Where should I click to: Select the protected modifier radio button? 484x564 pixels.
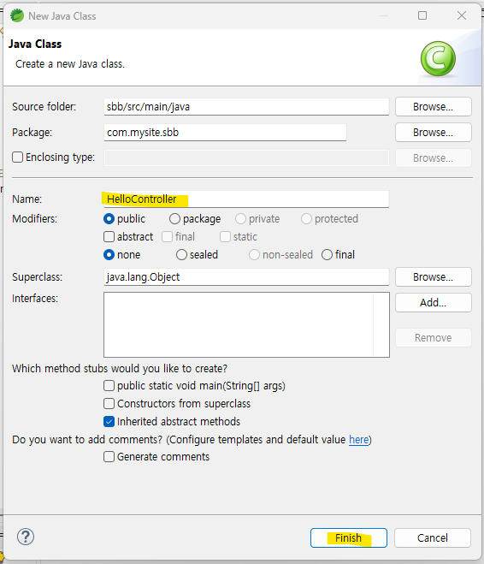[x=306, y=219]
